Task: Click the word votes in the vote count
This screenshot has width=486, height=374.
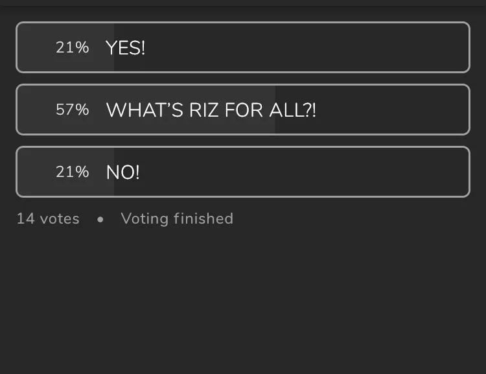Action: (60, 219)
